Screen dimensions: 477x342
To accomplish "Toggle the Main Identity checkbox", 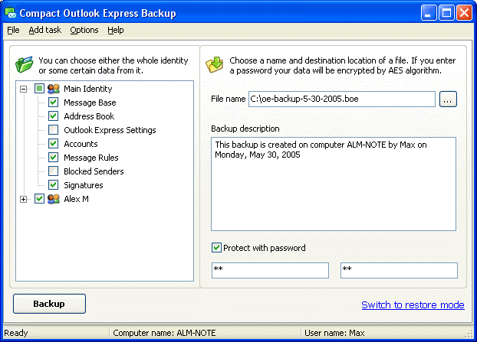I will (40, 89).
